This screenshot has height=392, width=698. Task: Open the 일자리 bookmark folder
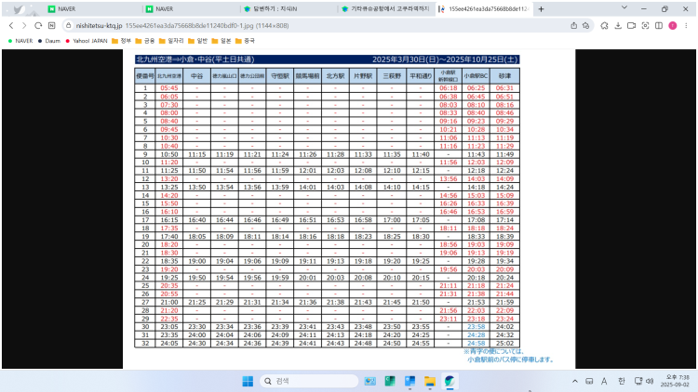point(171,41)
